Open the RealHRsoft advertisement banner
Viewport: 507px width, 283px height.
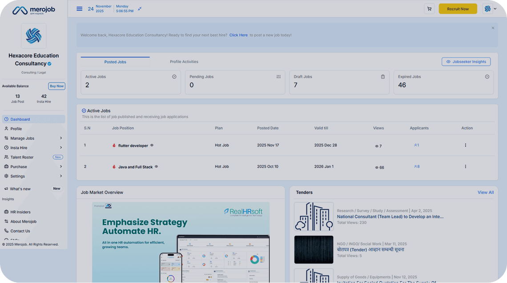pos(181,242)
